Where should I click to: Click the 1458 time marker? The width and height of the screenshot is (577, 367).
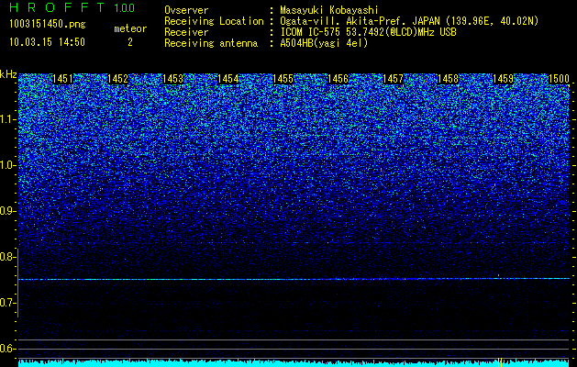(x=449, y=79)
